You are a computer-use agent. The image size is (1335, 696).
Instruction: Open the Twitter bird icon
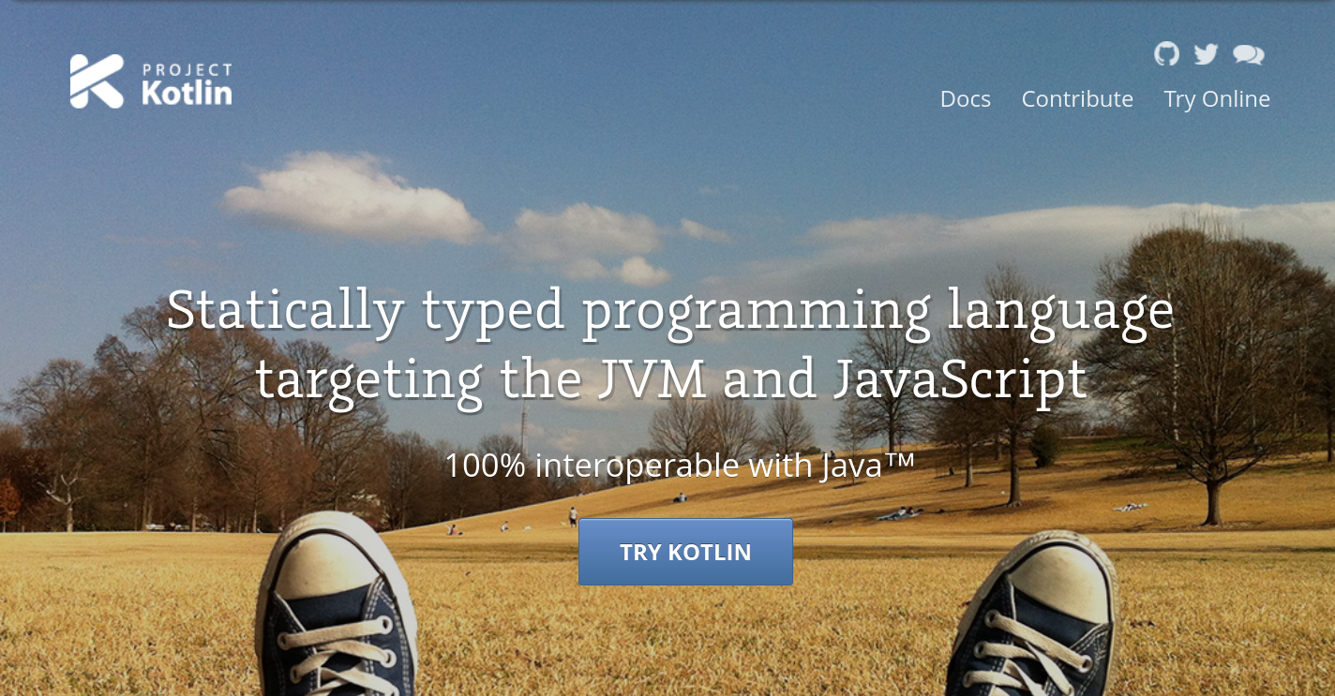[1206, 54]
